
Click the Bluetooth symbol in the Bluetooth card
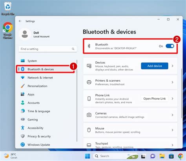pos(89,46)
